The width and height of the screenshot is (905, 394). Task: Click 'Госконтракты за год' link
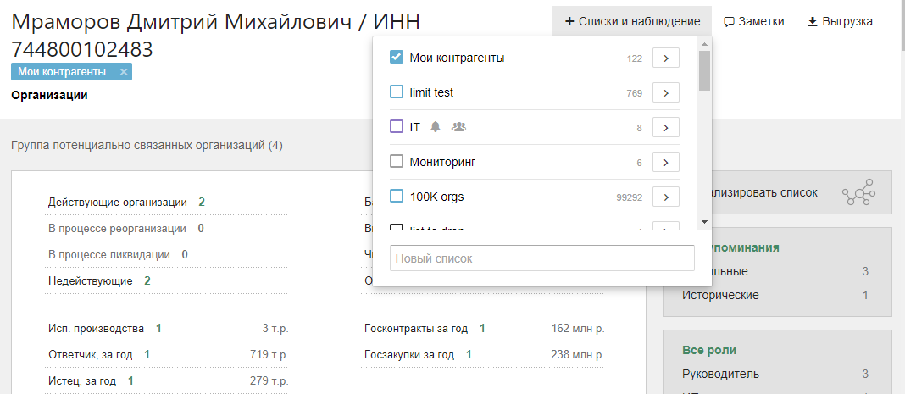point(416,328)
